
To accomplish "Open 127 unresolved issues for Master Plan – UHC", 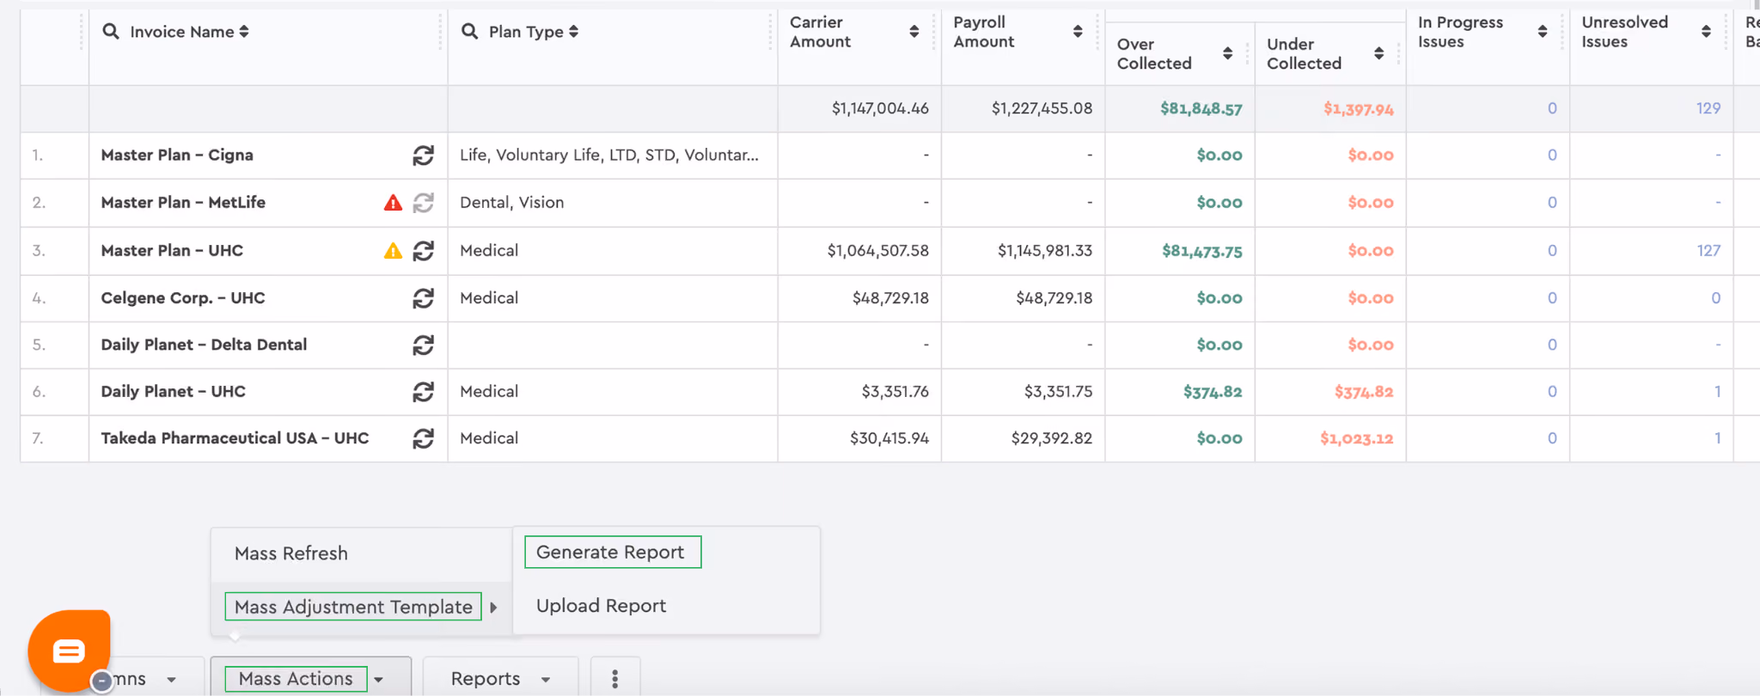I will [x=1708, y=251].
